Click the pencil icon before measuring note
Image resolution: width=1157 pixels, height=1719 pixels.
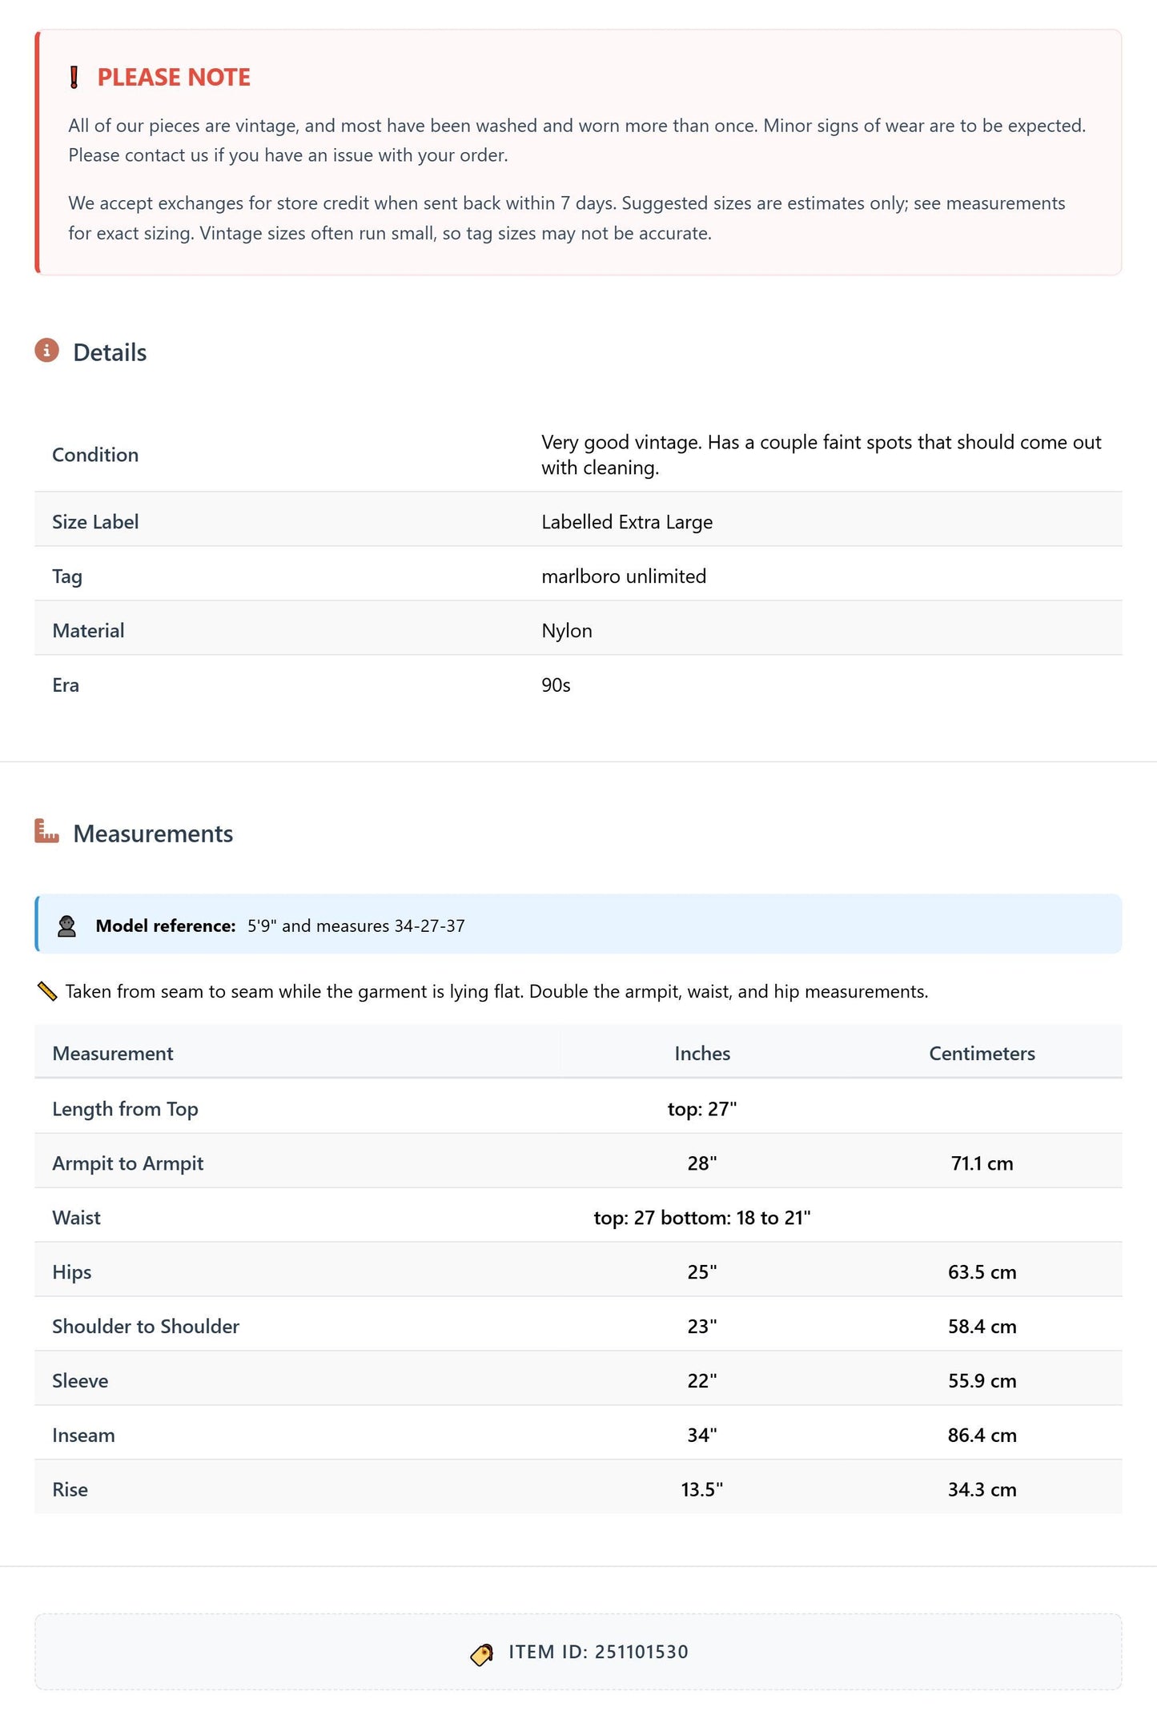click(x=47, y=992)
